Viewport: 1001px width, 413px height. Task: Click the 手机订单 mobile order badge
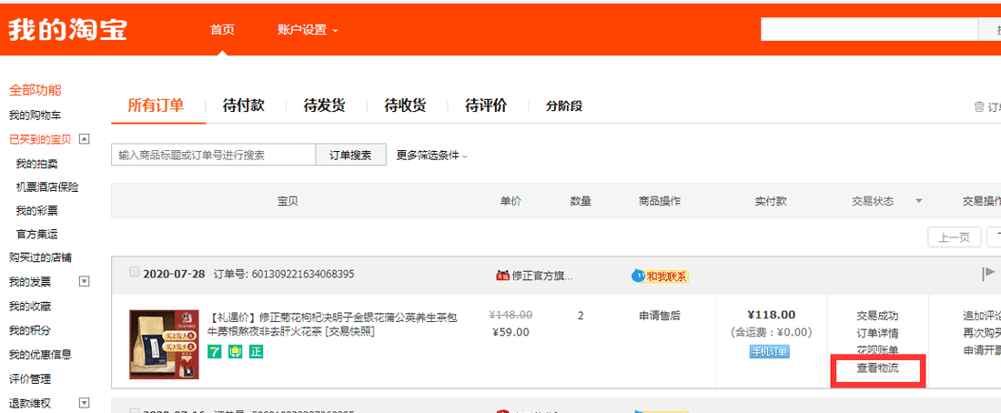click(x=770, y=351)
